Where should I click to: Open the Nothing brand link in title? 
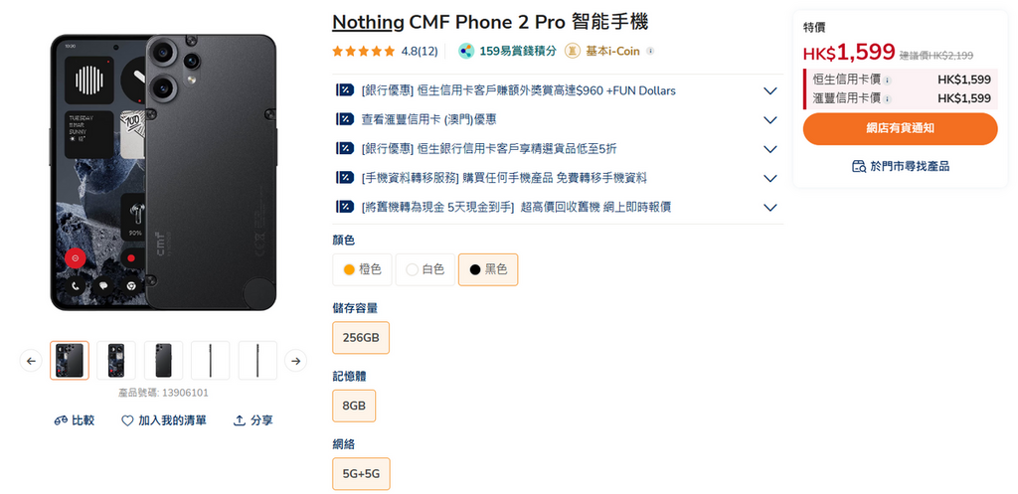(368, 22)
